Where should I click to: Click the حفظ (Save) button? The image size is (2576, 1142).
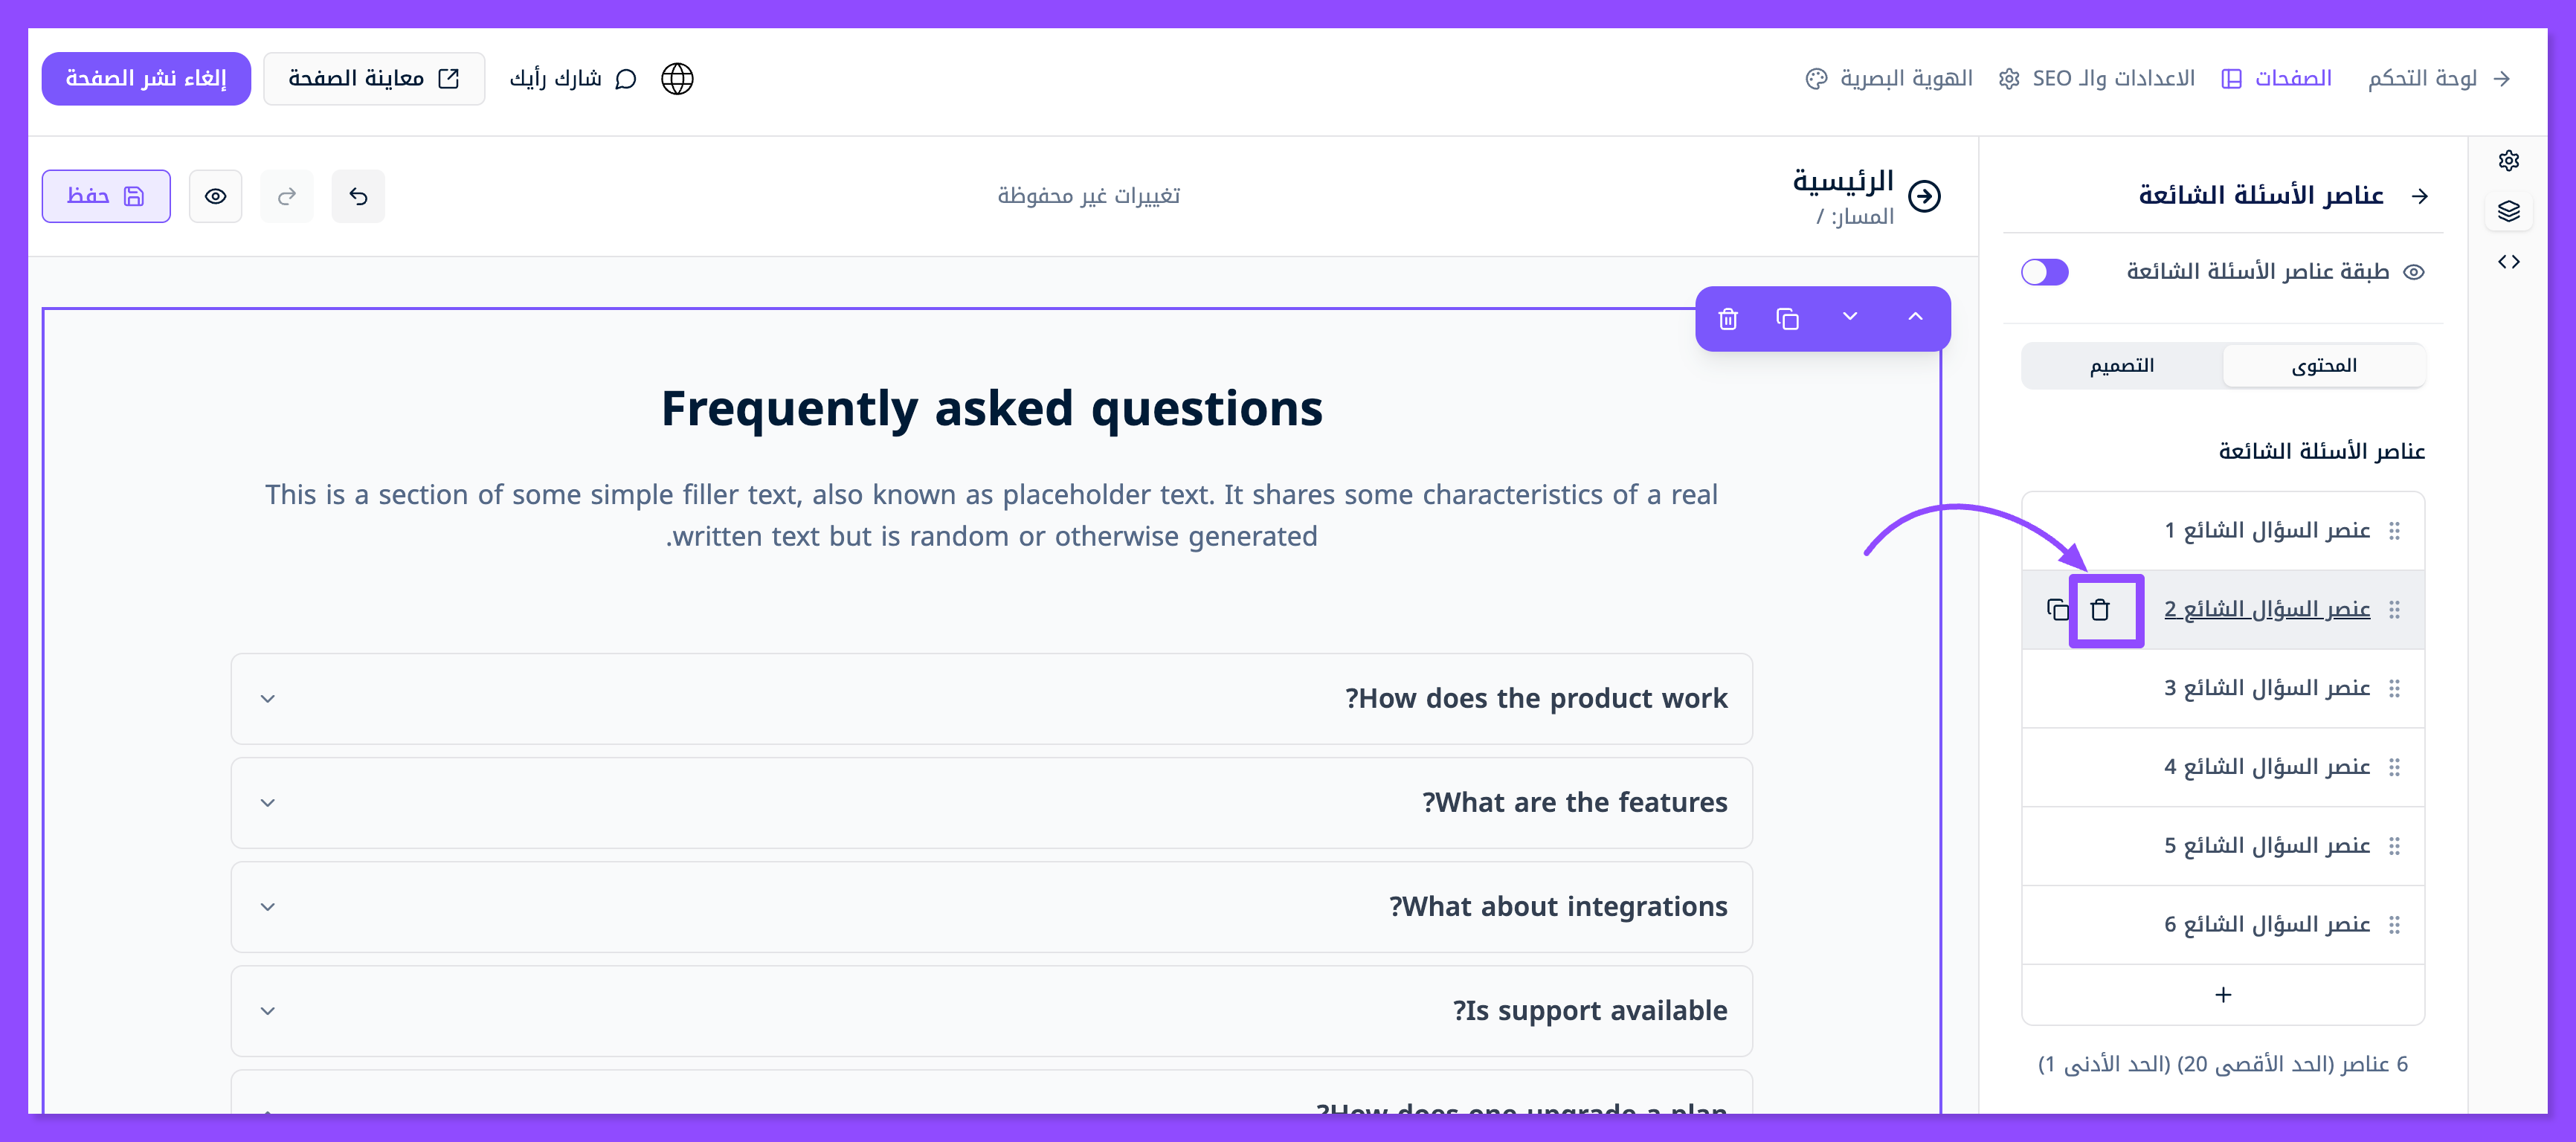[106, 196]
